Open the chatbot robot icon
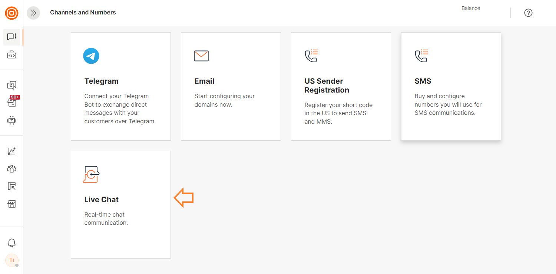Image resolution: width=556 pixels, height=274 pixels. point(11,120)
